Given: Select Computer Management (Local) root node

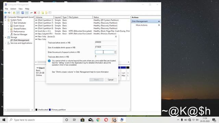Looking at the screenshot, I should (x=21, y=17).
